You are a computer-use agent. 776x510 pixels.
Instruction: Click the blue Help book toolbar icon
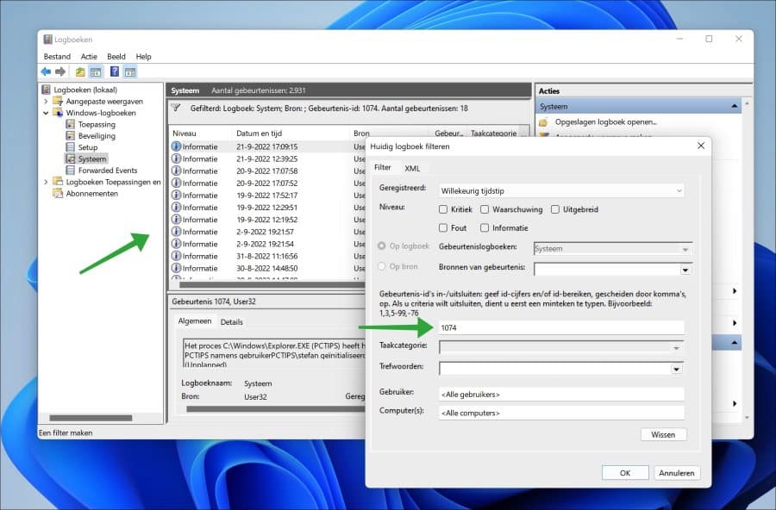(x=115, y=72)
